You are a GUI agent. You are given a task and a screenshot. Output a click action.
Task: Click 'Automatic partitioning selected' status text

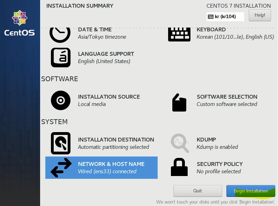click(x=113, y=147)
